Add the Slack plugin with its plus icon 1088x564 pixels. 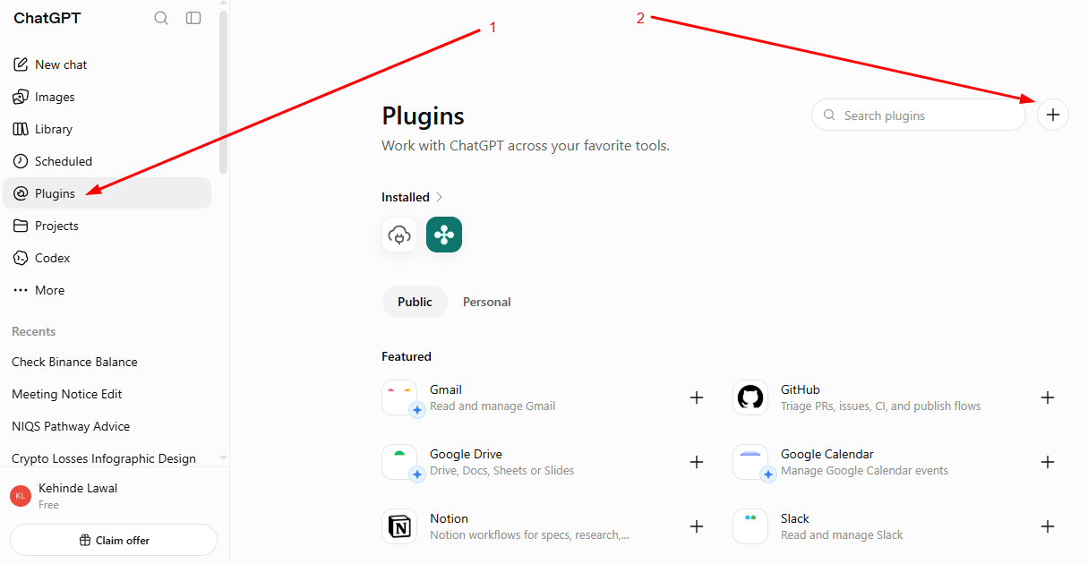click(1048, 526)
